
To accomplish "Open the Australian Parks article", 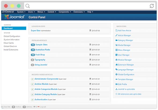I will [43, 50].
